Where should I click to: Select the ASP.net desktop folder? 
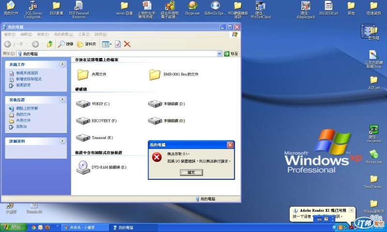(x=373, y=83)
